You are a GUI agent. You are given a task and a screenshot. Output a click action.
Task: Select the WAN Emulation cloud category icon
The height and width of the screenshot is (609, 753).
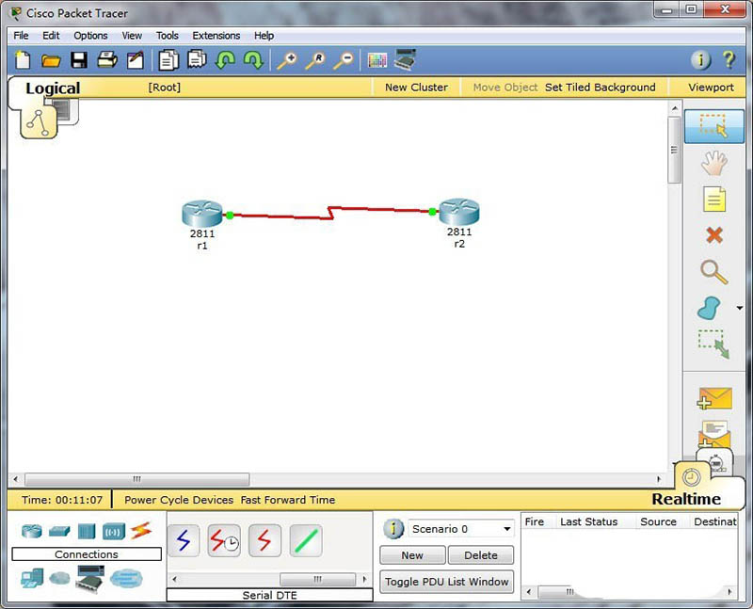(59, 578)
